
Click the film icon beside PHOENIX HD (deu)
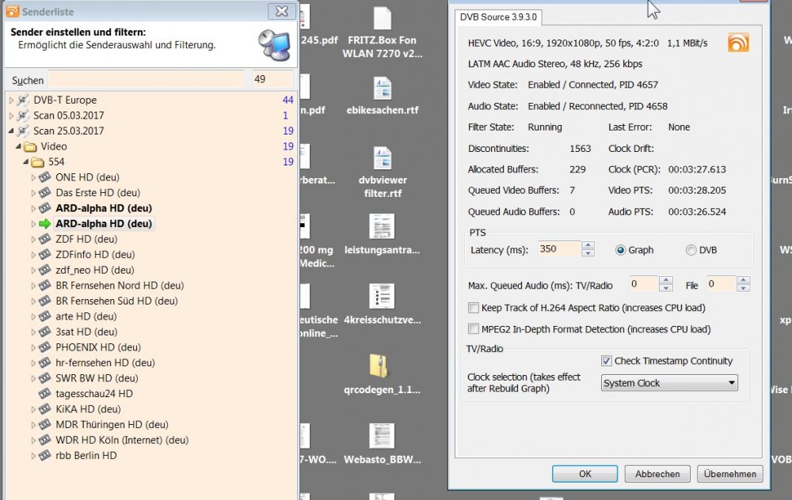[x=45, y=347]
